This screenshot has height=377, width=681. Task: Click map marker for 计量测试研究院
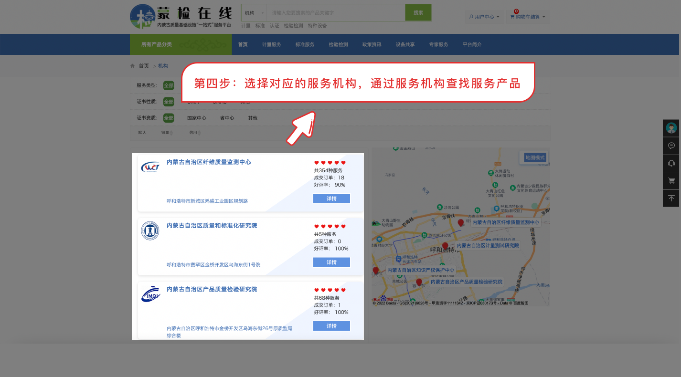tap(445, 246)
